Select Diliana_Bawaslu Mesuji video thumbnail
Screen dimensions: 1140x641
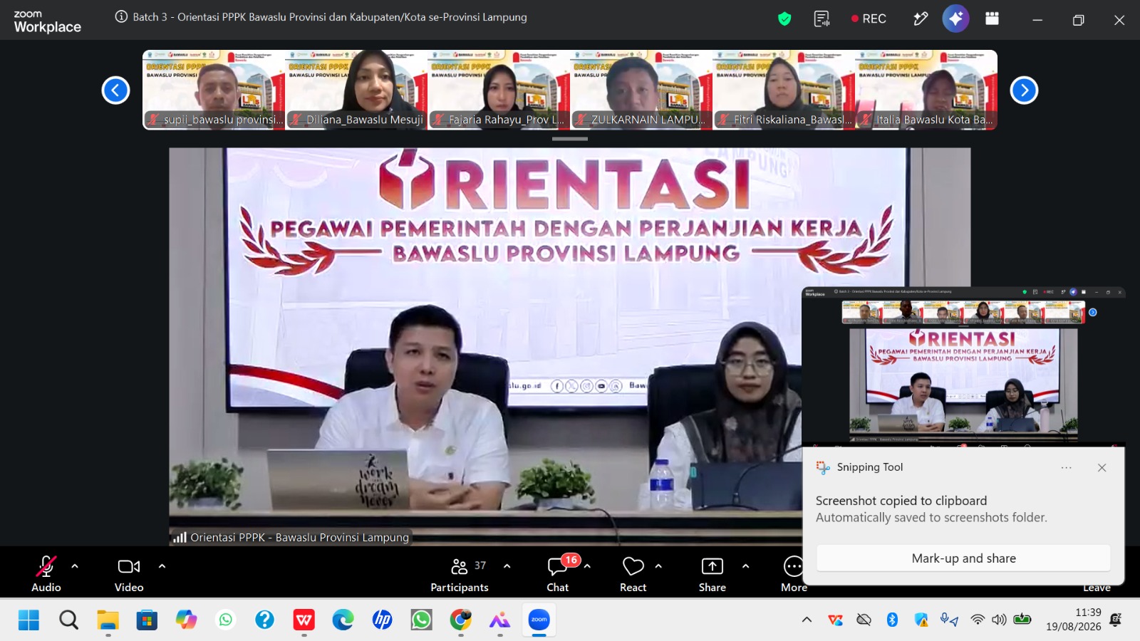point(356,90)
